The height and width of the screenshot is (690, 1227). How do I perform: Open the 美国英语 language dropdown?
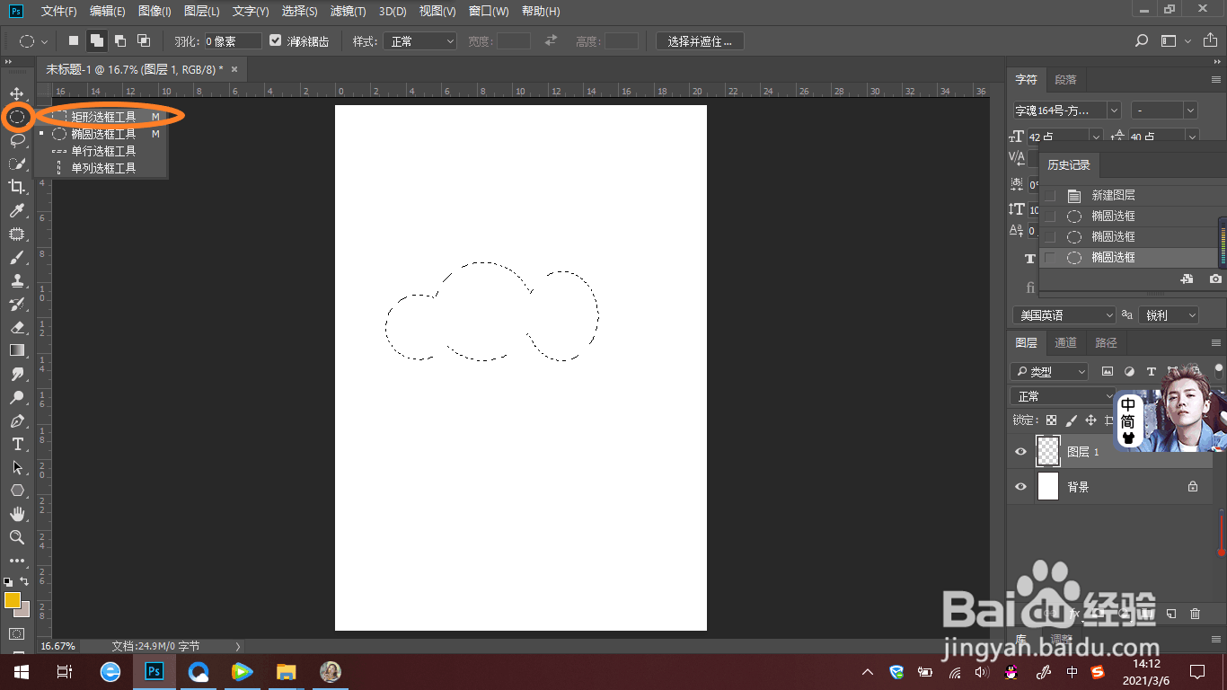coord(1064,315)
